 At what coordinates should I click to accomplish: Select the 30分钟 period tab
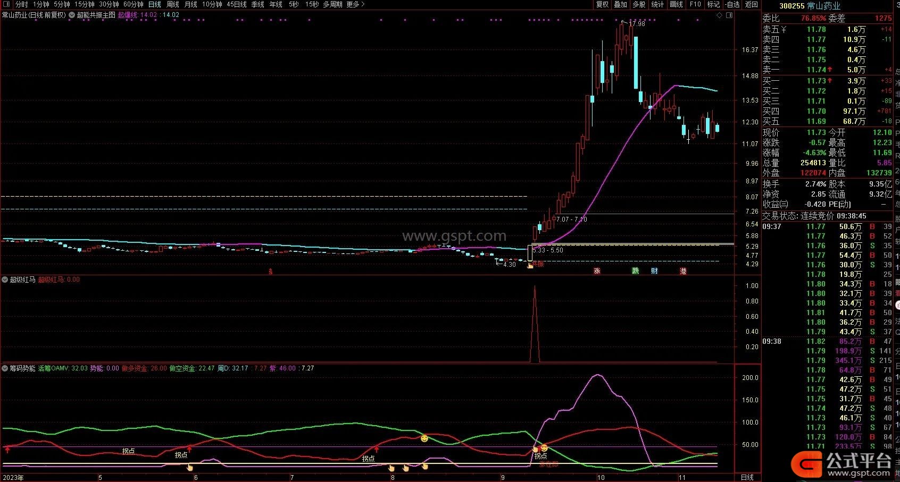tap(109, 4)
